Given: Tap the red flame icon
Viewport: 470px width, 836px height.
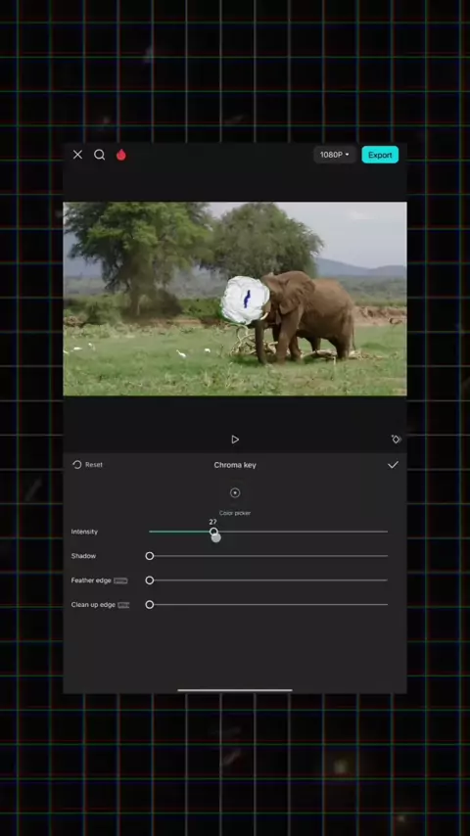Looking at the screenshot, I should pyautogui.click(x=121, y=155).
